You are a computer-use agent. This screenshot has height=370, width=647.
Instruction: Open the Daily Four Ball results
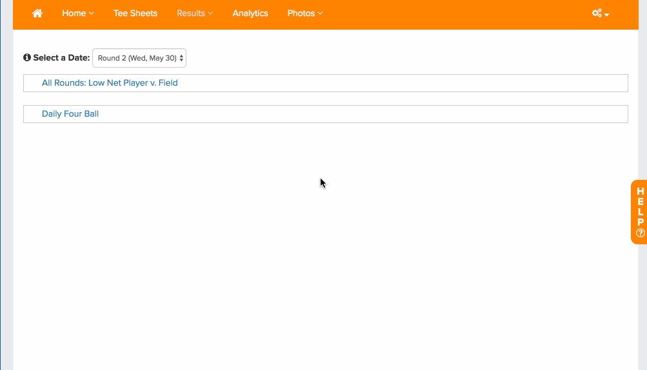click(x=70, y=114)
